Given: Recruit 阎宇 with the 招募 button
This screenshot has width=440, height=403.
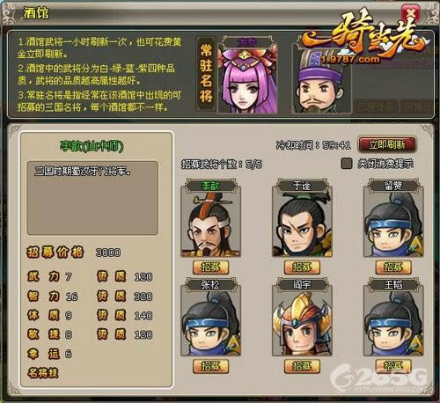Looking at the screenshot, I should coord(302,366).
